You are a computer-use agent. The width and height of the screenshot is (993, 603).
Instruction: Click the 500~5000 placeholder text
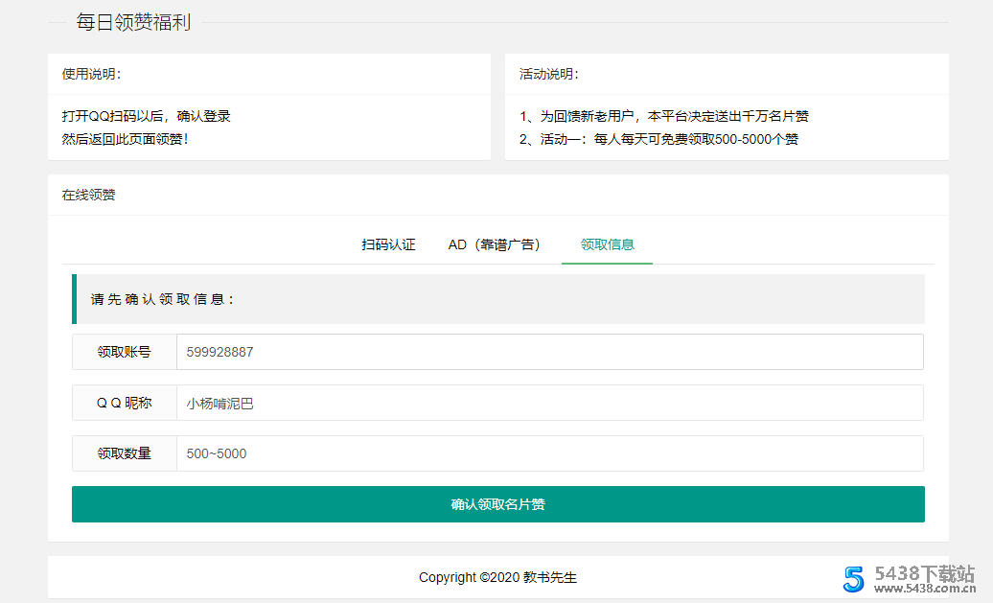(x=213, y=452)
